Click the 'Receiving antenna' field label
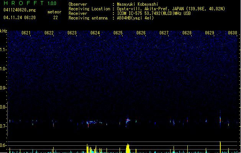The width and height of the screenshot is (241, 153). click(88, 18)
